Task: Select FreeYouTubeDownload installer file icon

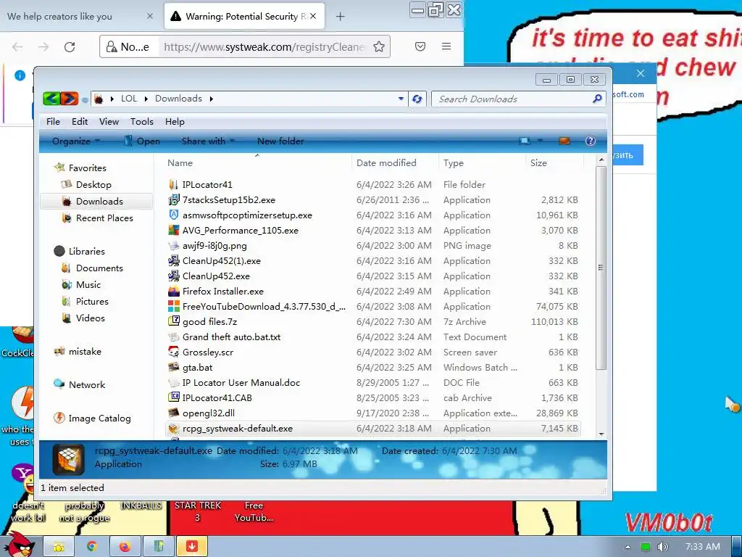Action: pos(174,306)
